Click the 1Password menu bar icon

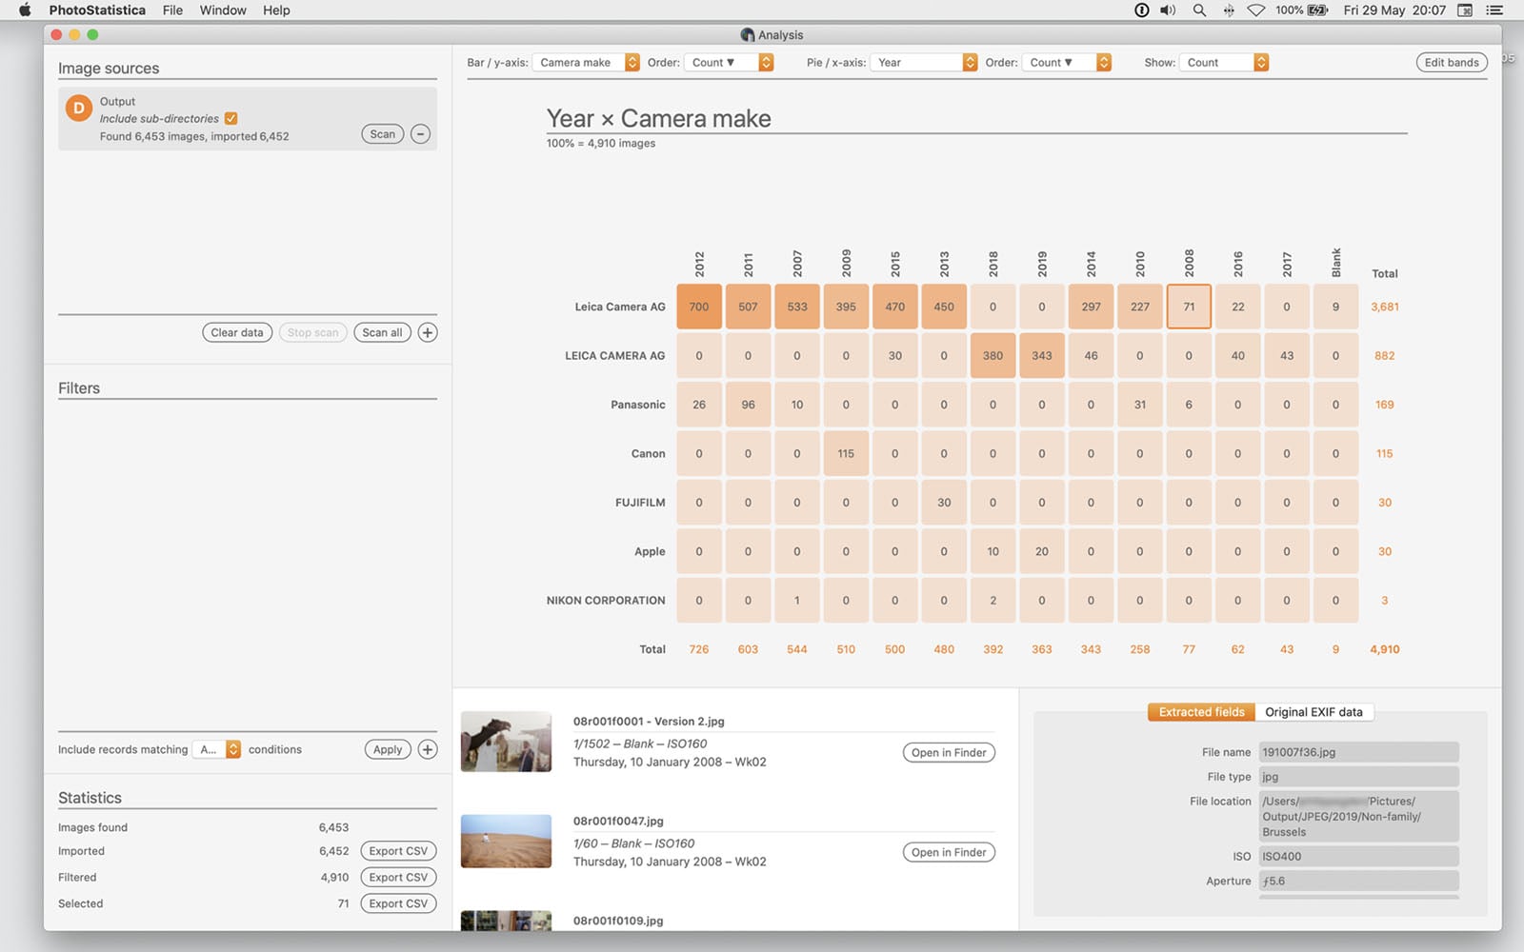tap(1141, 10)
